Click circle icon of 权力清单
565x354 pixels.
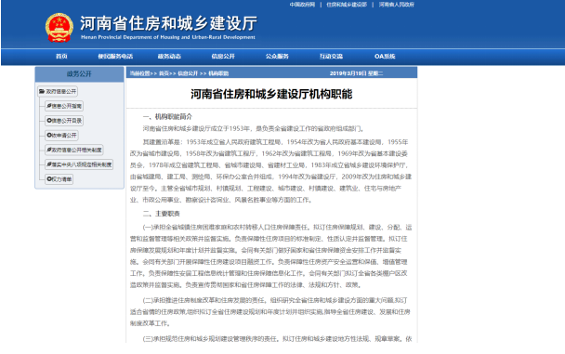(x=49, y=178)
